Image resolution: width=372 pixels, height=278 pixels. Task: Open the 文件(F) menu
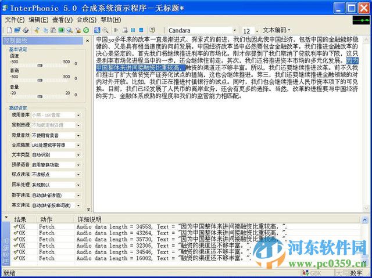(x=15, y=20)
